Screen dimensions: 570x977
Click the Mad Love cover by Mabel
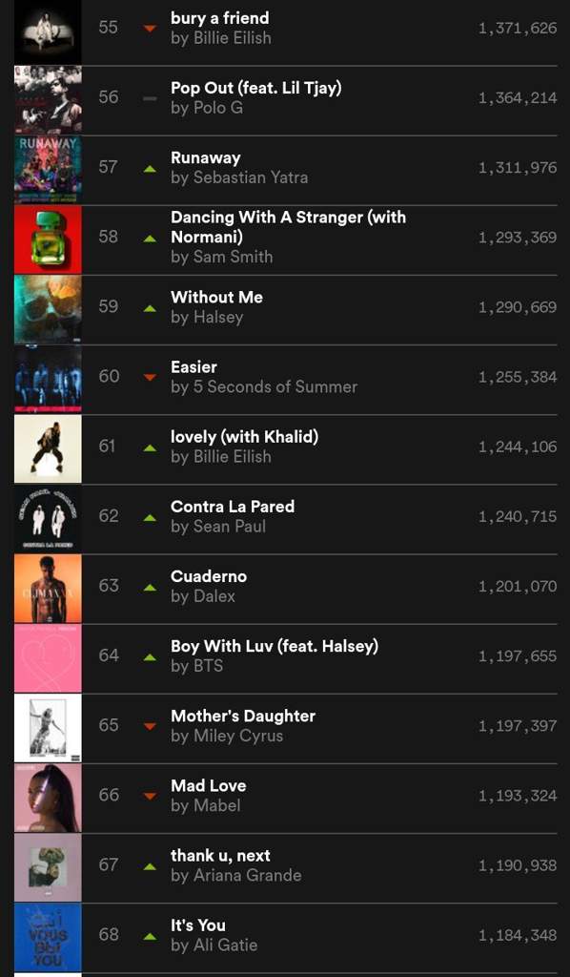(48, 798)
